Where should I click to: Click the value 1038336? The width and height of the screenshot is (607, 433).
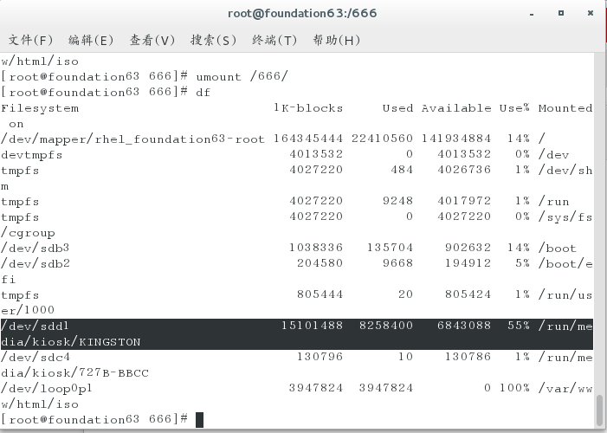(x=316, y=248)
